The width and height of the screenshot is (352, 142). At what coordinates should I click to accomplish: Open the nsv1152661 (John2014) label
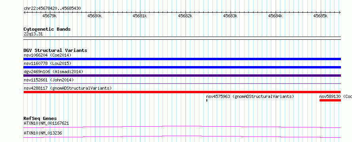[49, 80]
